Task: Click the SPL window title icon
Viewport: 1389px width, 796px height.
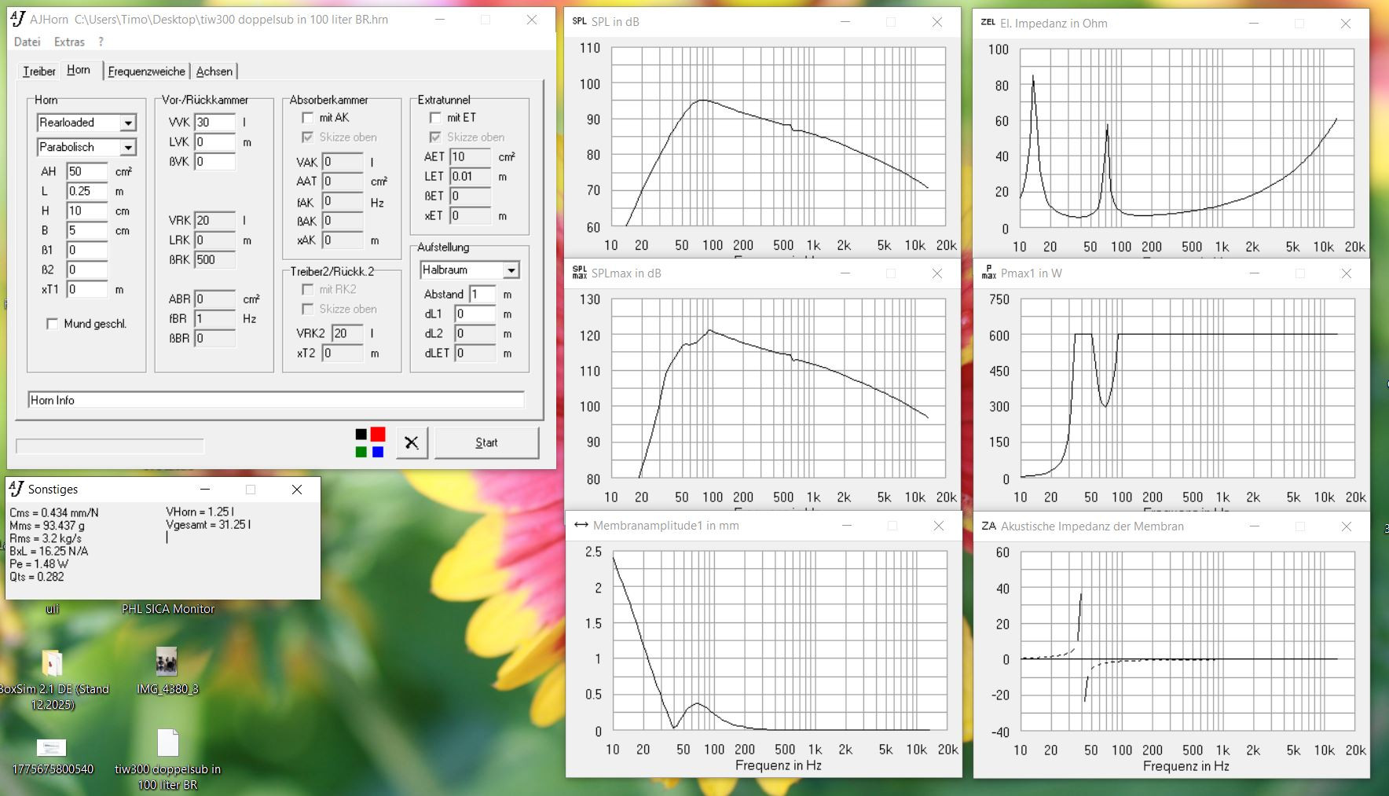Action: click(579, 22)
